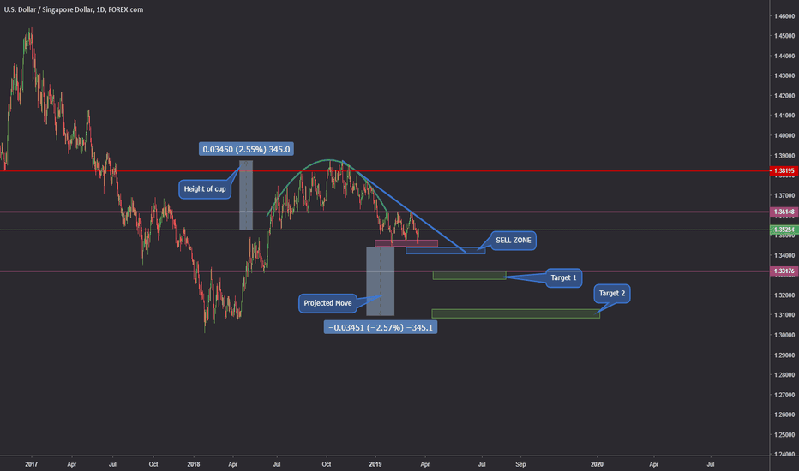Click the 1.27000 price axis value
The width and height of the screenshot is (799, 471).
(x=784, y=395)
